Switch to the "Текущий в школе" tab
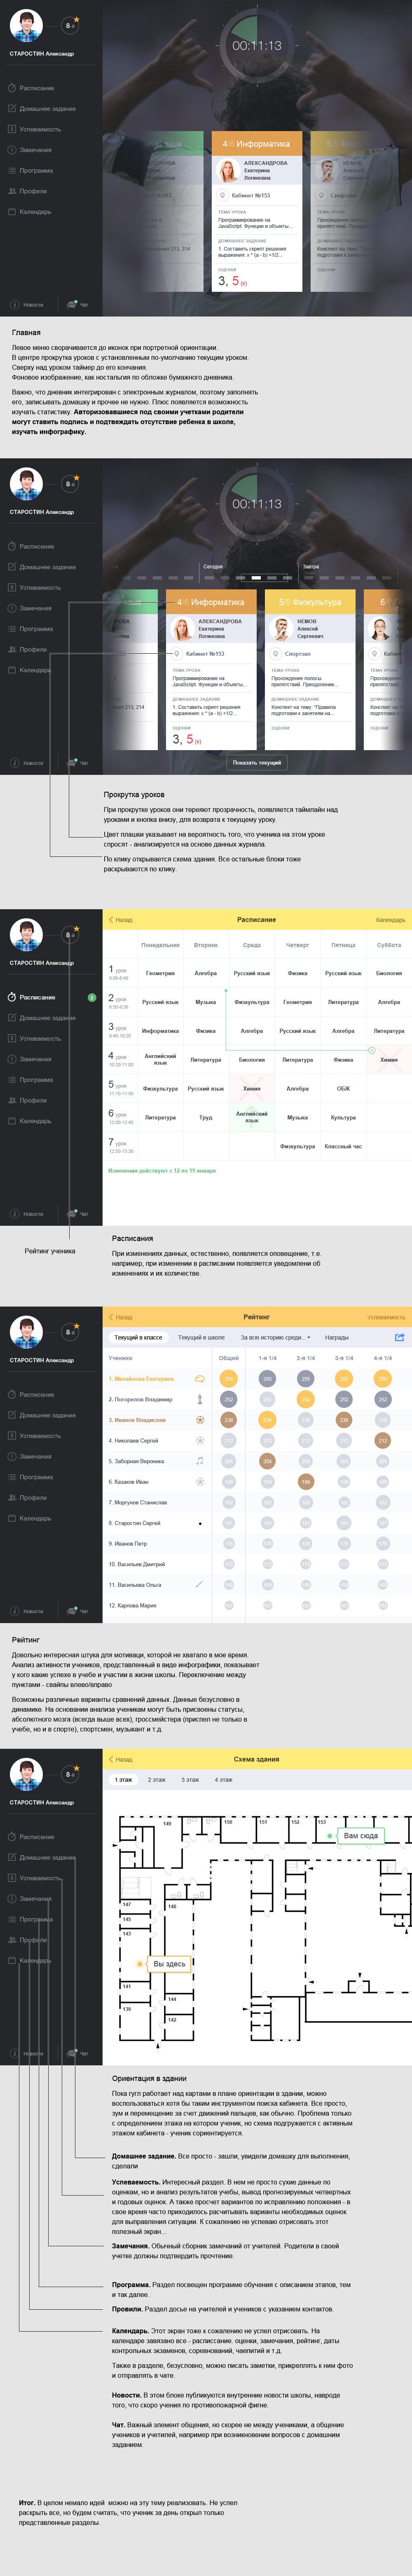The image size is (412, 2576). point(201,1337)
